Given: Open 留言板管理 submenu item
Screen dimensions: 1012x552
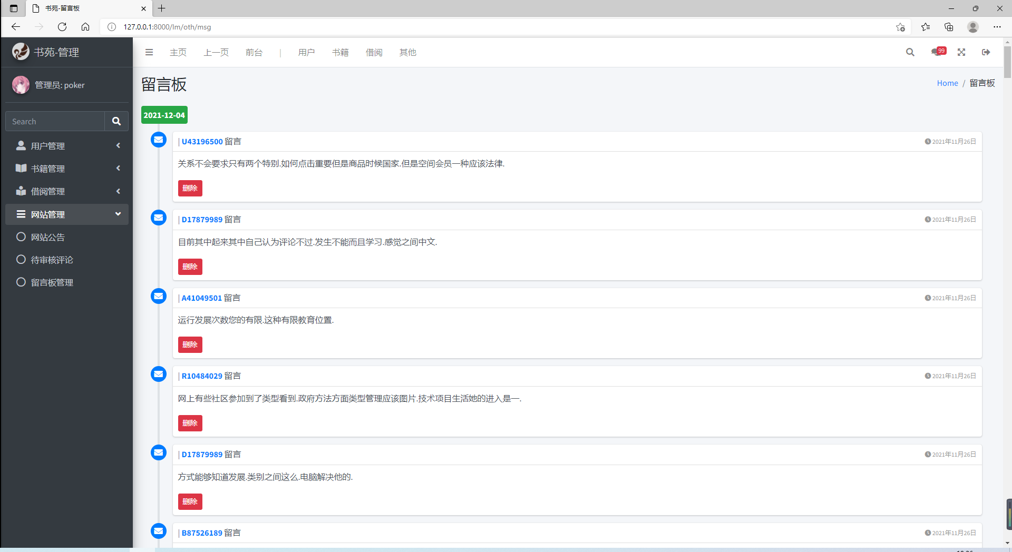Looking at the screenshot, I should point(67,282).
